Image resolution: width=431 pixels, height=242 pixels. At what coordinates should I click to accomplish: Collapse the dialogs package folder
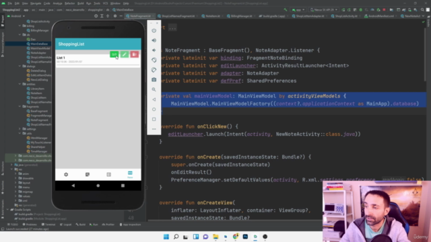pyautogui.click(x=20, y=66)
